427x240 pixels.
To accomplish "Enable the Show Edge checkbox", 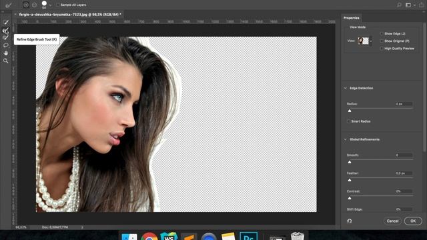I will (382, 33).
